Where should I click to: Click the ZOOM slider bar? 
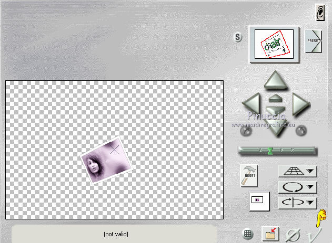[277, 151]
